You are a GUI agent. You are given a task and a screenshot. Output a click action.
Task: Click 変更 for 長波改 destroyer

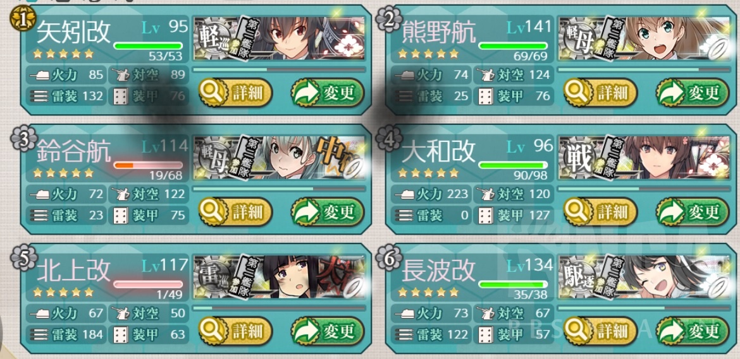click(693, 331)
